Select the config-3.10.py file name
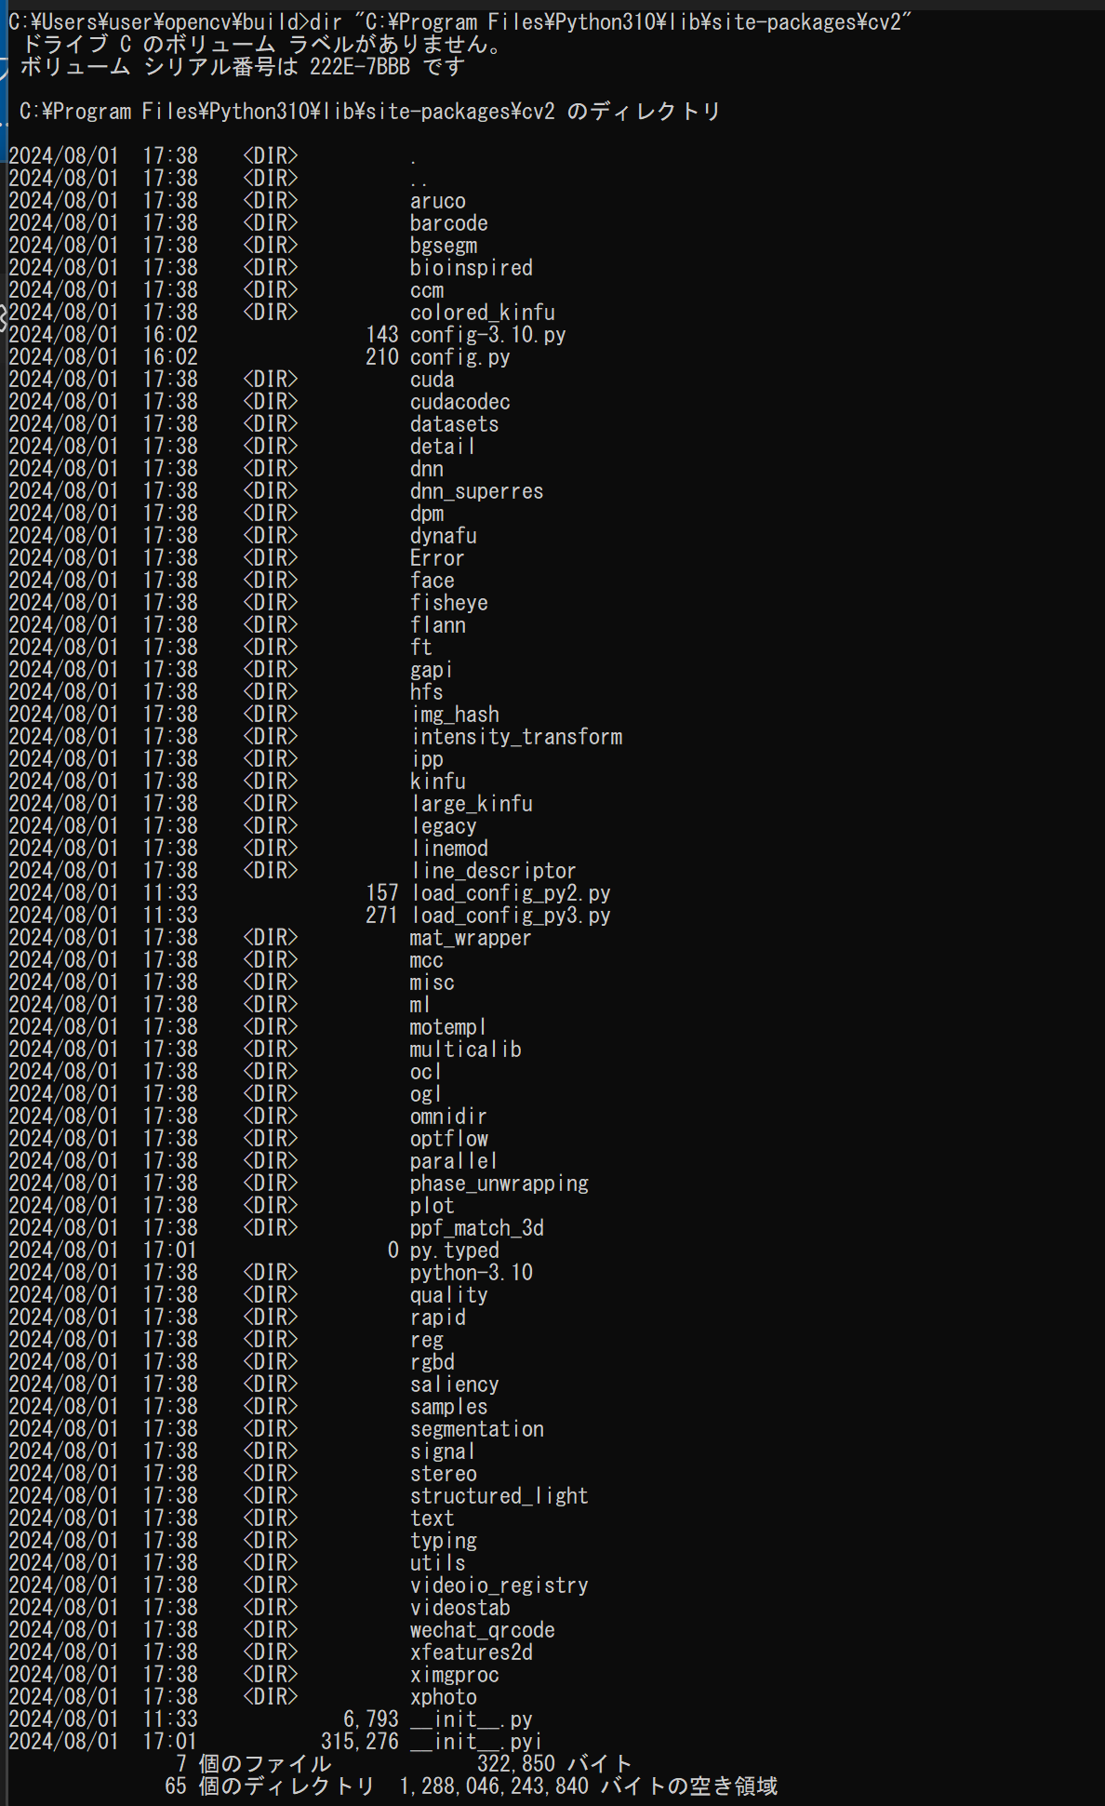This screenshot has width=1105, height=1806. point(487,335)
